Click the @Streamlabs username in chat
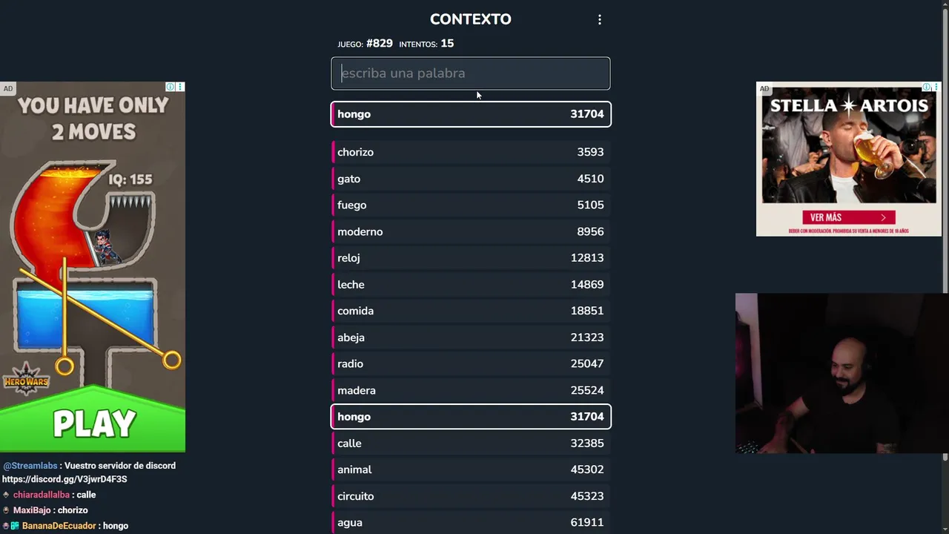Image resolution: width=949 pixels, height=534 pixels. (30, 466)
